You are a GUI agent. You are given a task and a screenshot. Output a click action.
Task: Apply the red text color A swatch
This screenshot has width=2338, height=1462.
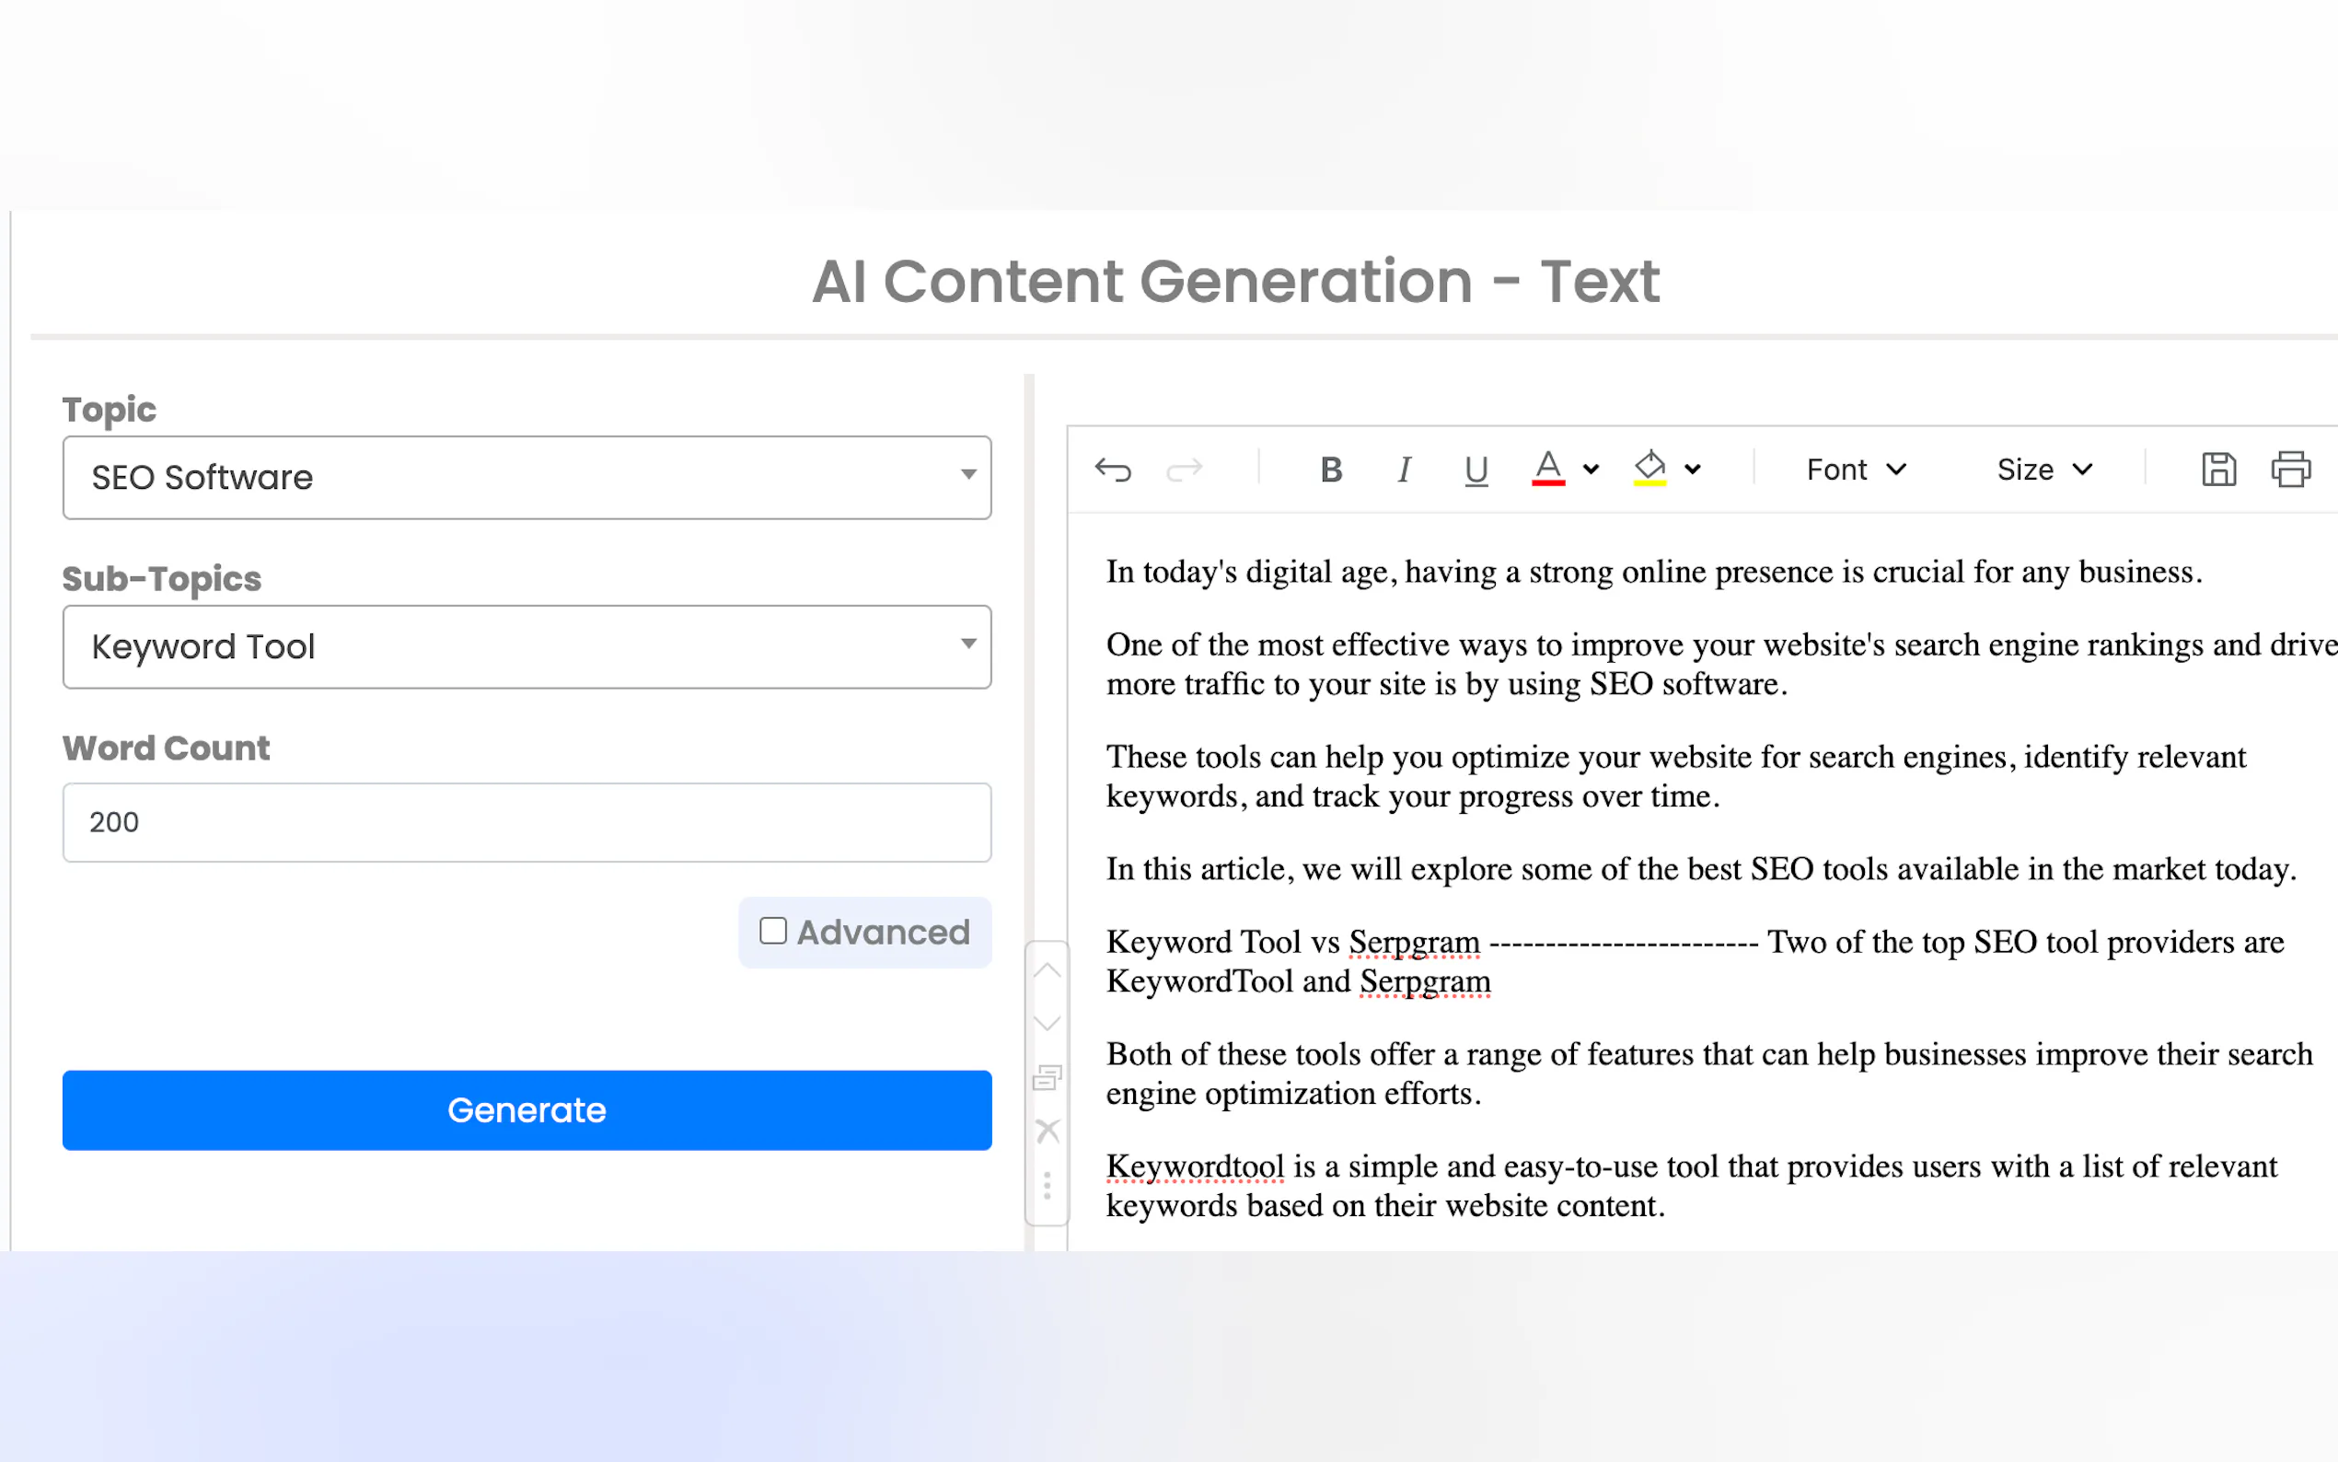click(x=1547, y=468)
